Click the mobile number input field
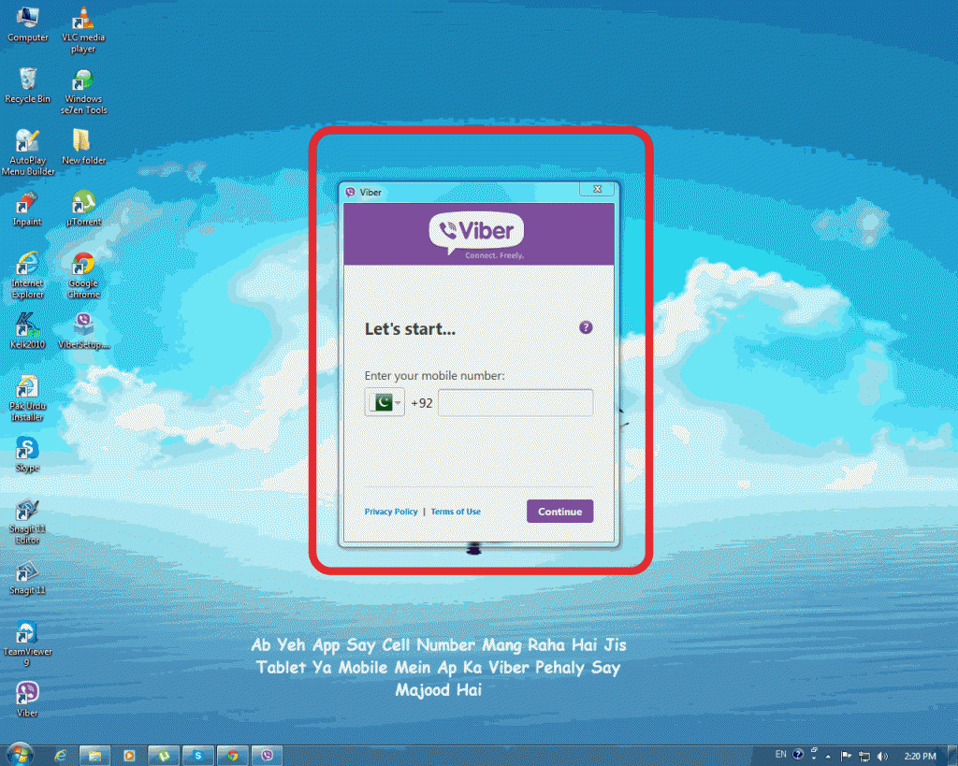 point(515,402)
